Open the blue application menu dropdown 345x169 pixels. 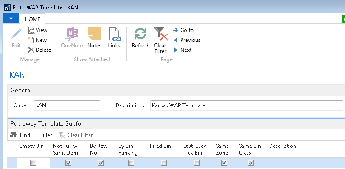coord(11,18)
